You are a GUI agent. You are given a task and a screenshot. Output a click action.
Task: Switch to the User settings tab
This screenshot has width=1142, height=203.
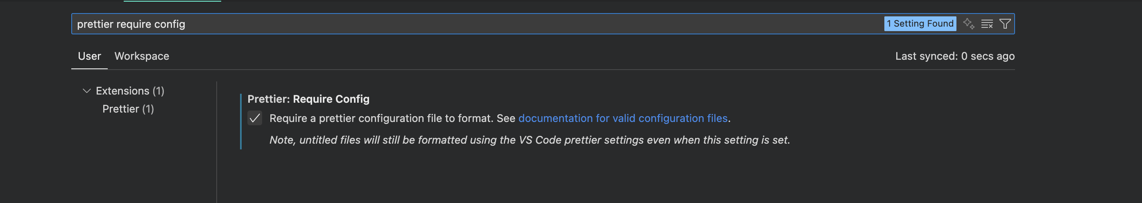(89, 56)
